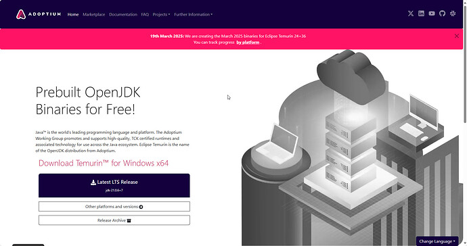
Task: Open the Release Archive button
Action: (114, 220)
